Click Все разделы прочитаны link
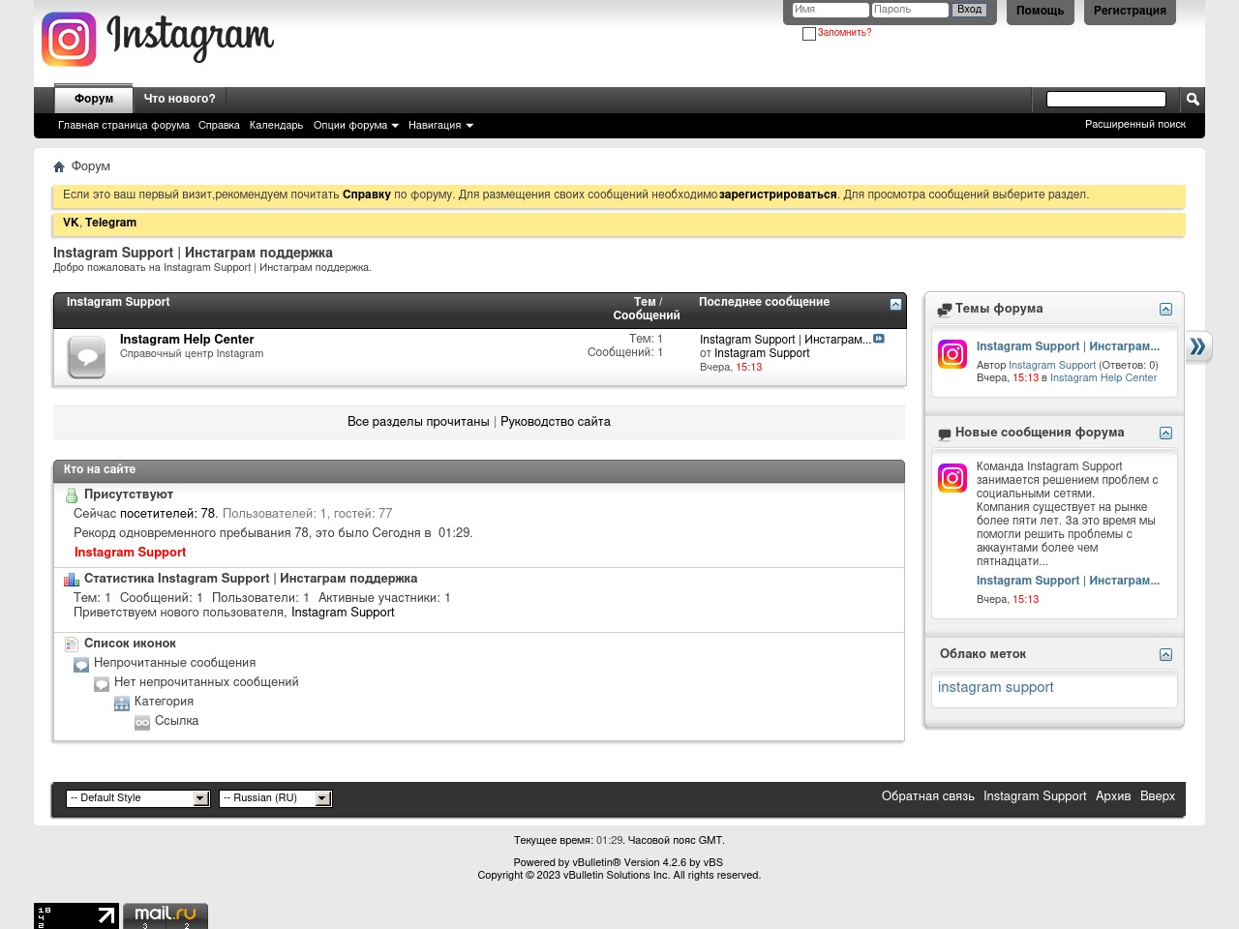The height and width of the screenshot is (929, 1239). 418,422
